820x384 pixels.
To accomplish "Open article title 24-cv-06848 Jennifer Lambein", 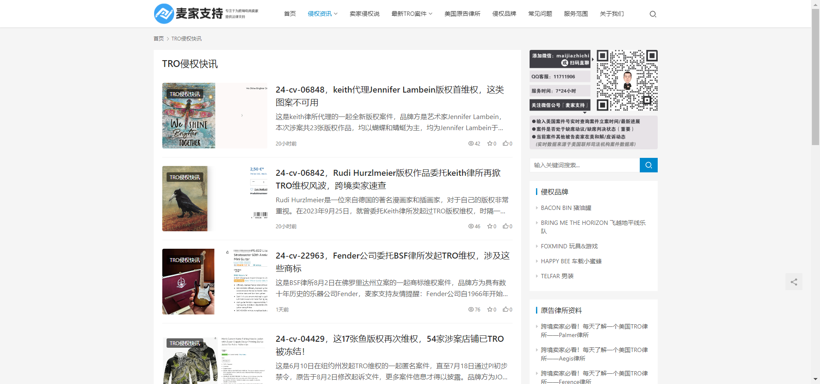I will (390, 96).
